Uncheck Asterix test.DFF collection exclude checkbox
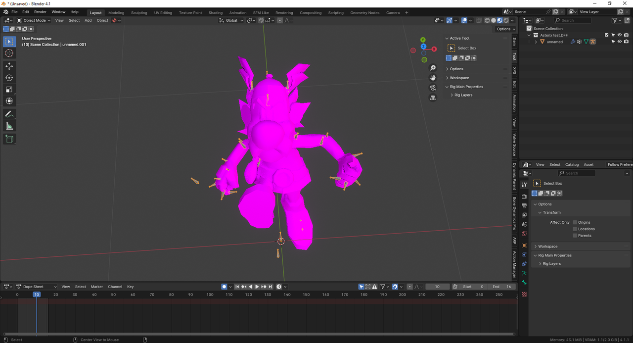This screenshot has height=343, width=633. (607, 35)
